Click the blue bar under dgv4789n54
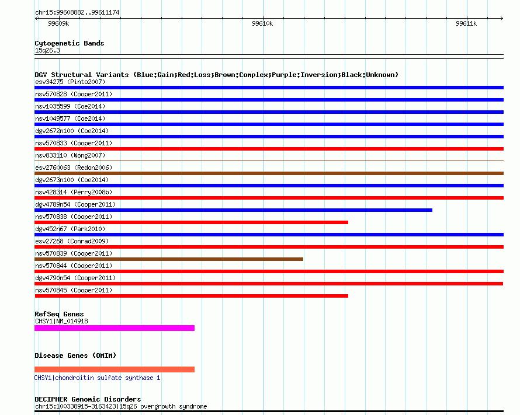The height and width of the screenshot is (415, 520). coord(234,210)
